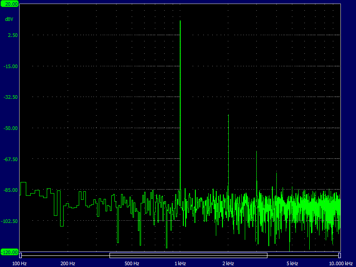Click the 1 kHz frequency label
Image resolution: width=356 pixels, height=267 pixels.
pyautogui.click(x=180, y=263)
